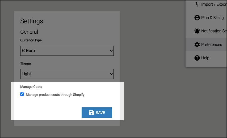The image size is (227, 138).
Task: Open Notification Settings menu item
Action: [206, 31]
